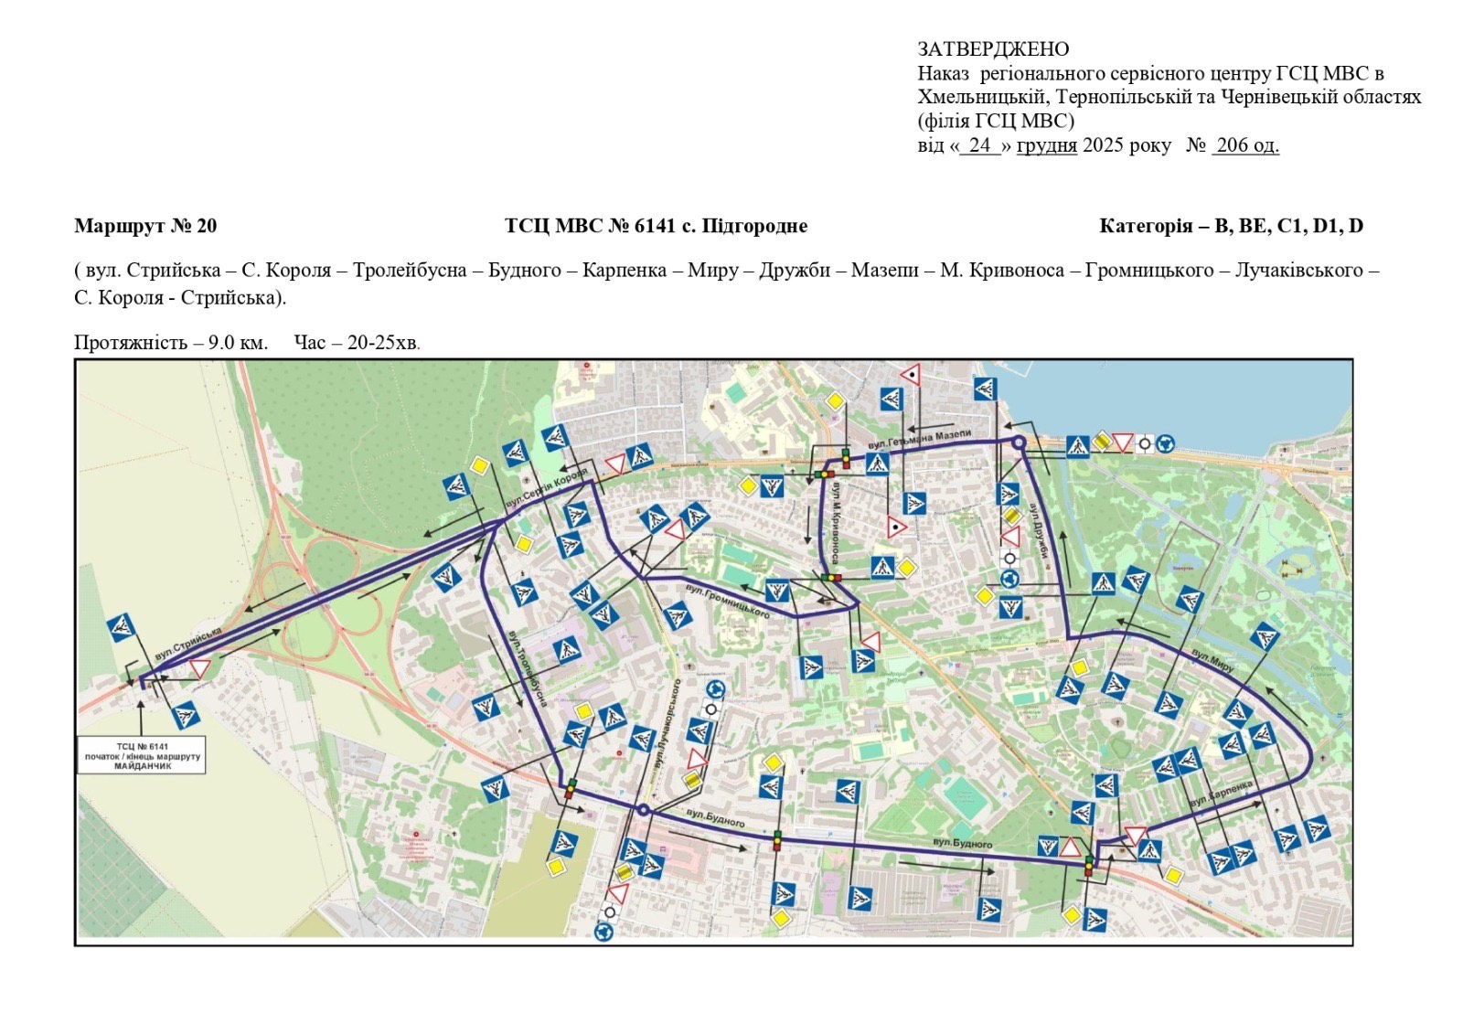
Task: Click the yield sign beside вул. Стрийська label
Action: [199, 669]
